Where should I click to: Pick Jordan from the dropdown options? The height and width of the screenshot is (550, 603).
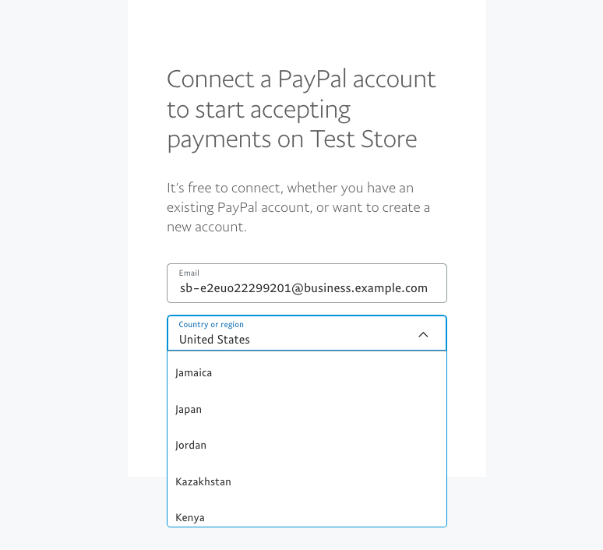pos(191,446)
